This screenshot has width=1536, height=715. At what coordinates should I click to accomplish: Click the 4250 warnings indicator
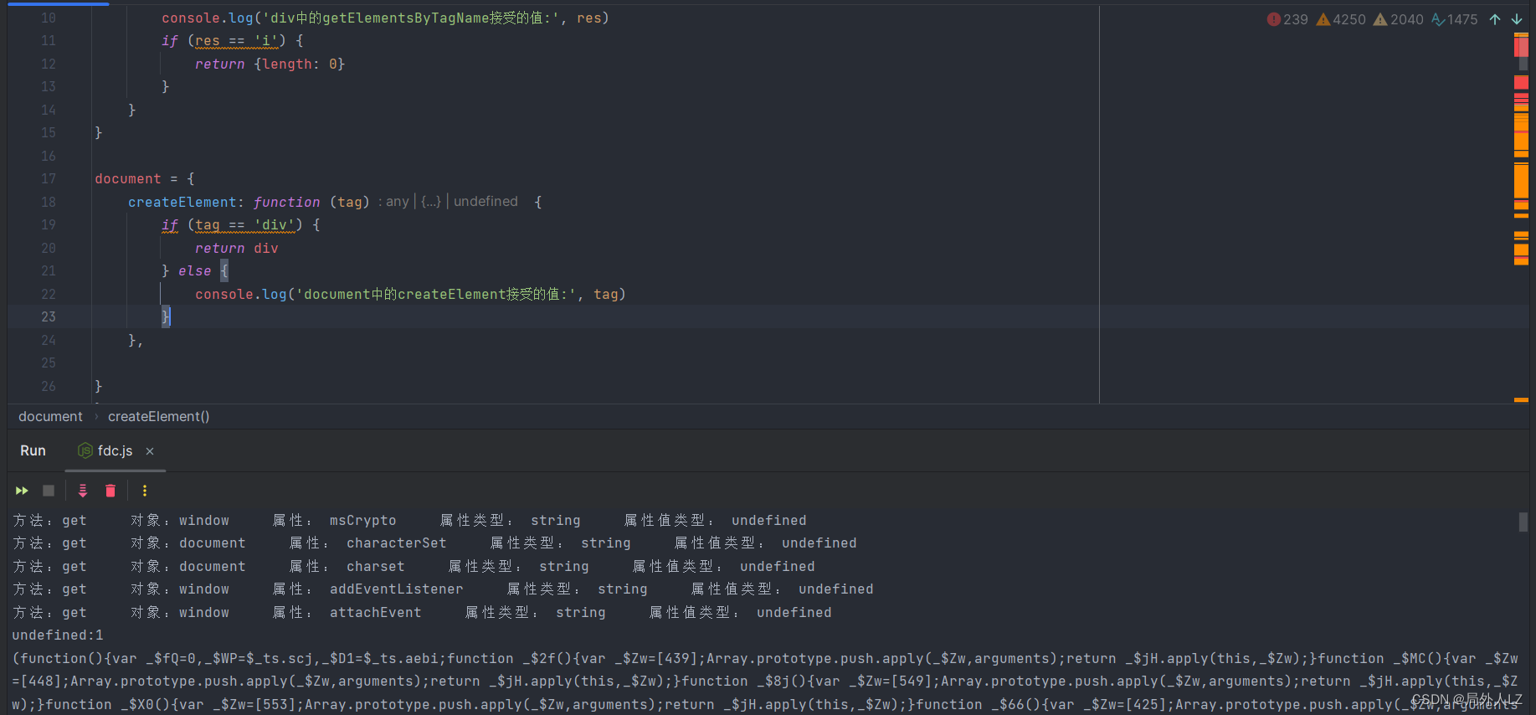[x=1341, y=19]
